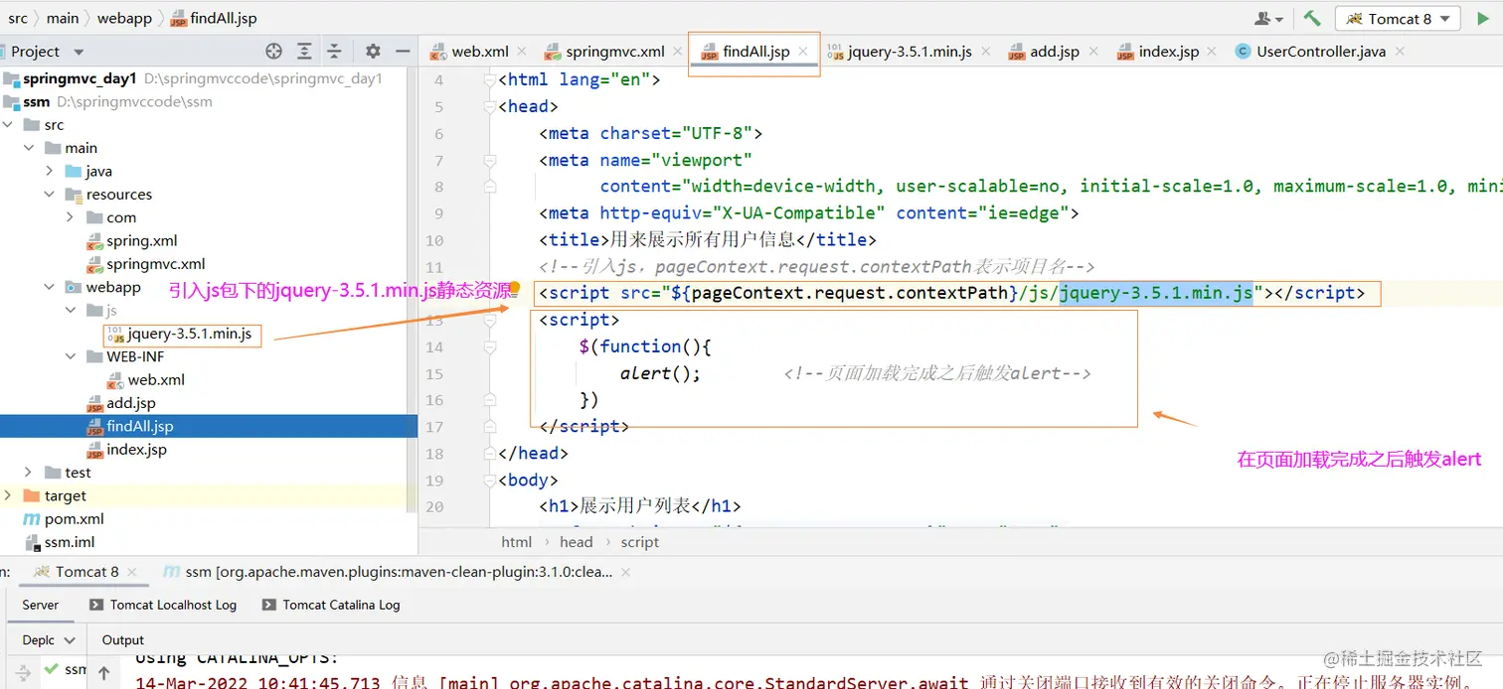Collapse the main folder in project tree

(x=29, y=148)
